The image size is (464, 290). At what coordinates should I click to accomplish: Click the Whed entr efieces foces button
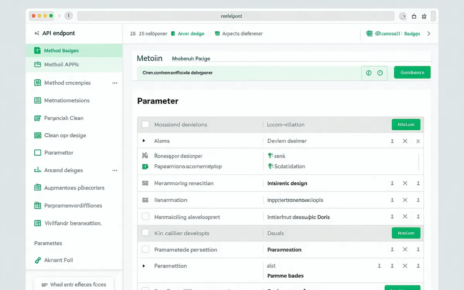click(x=73, y=284)
